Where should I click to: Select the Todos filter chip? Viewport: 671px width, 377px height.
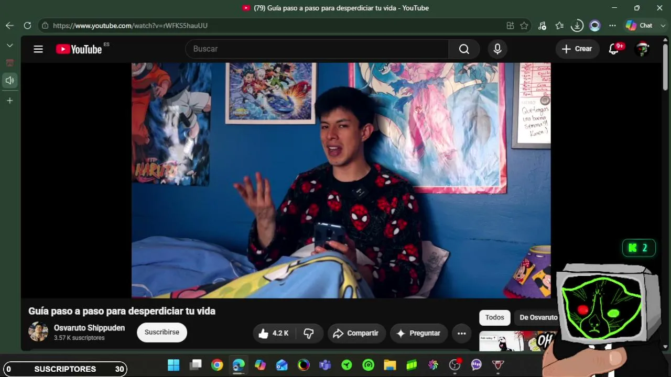click(494, 317)
